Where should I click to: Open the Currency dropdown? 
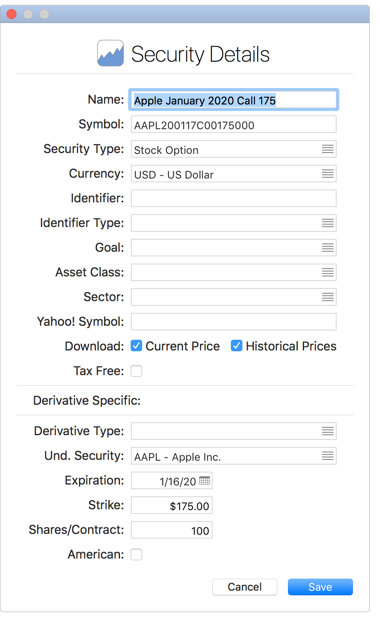(x=327, y=174)
